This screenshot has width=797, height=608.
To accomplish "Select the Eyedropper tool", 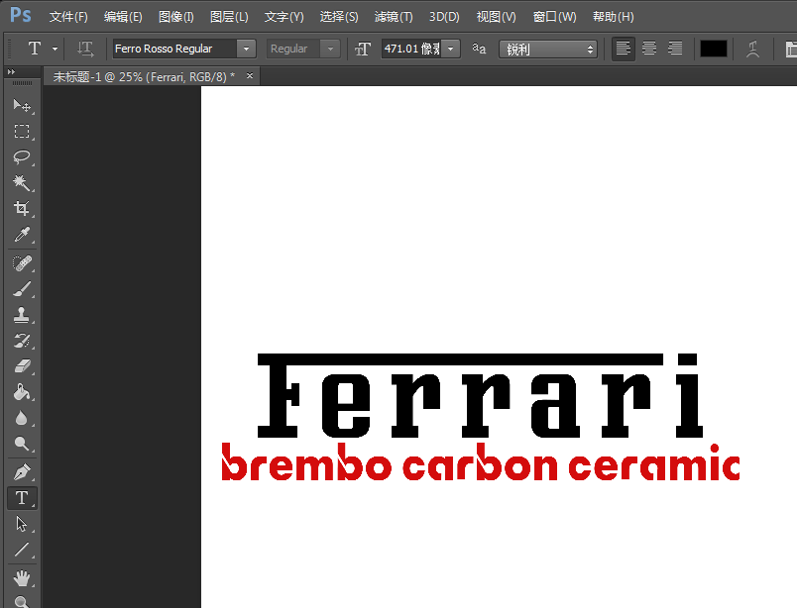I will 22,234.
